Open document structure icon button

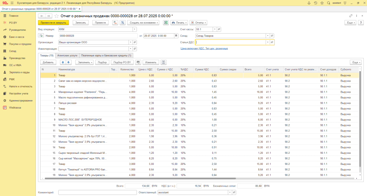pos(123,23)
